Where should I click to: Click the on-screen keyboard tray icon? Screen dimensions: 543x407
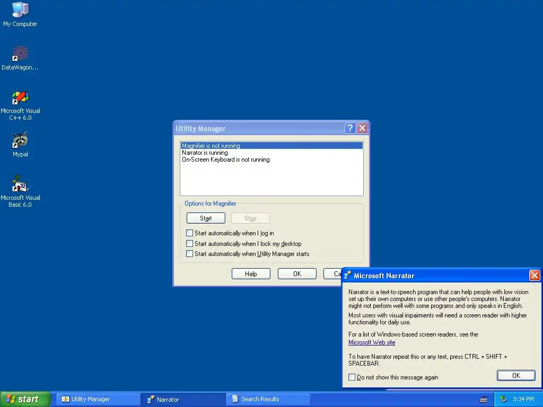484,400
